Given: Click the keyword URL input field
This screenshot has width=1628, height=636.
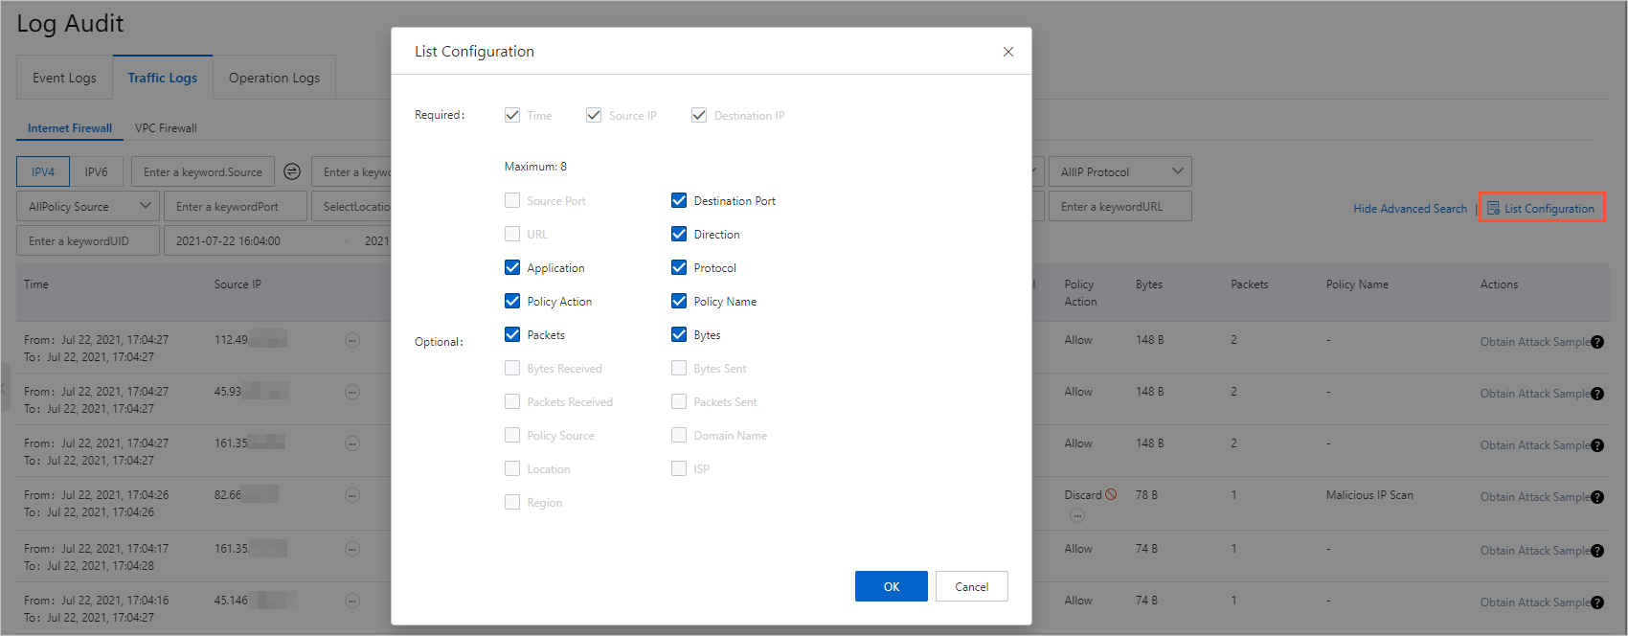Looking at the screenshot, I should pyautogui.click(x=1120, y=206).
